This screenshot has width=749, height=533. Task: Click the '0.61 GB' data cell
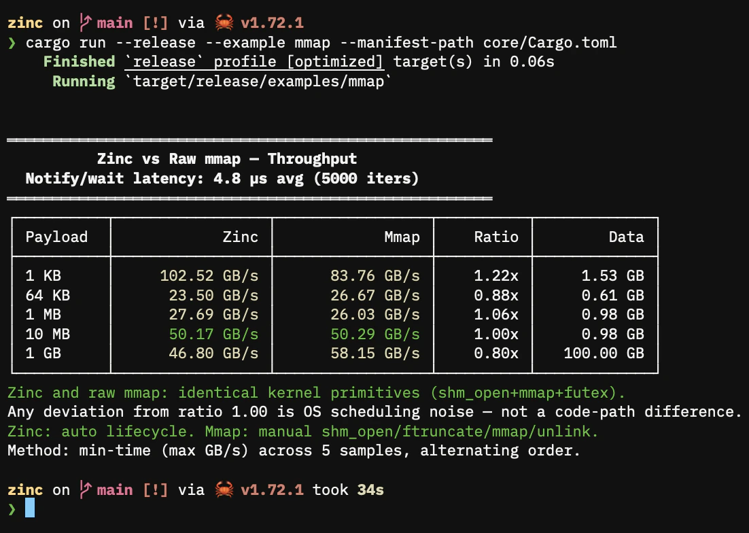click(x=613, y=295)
